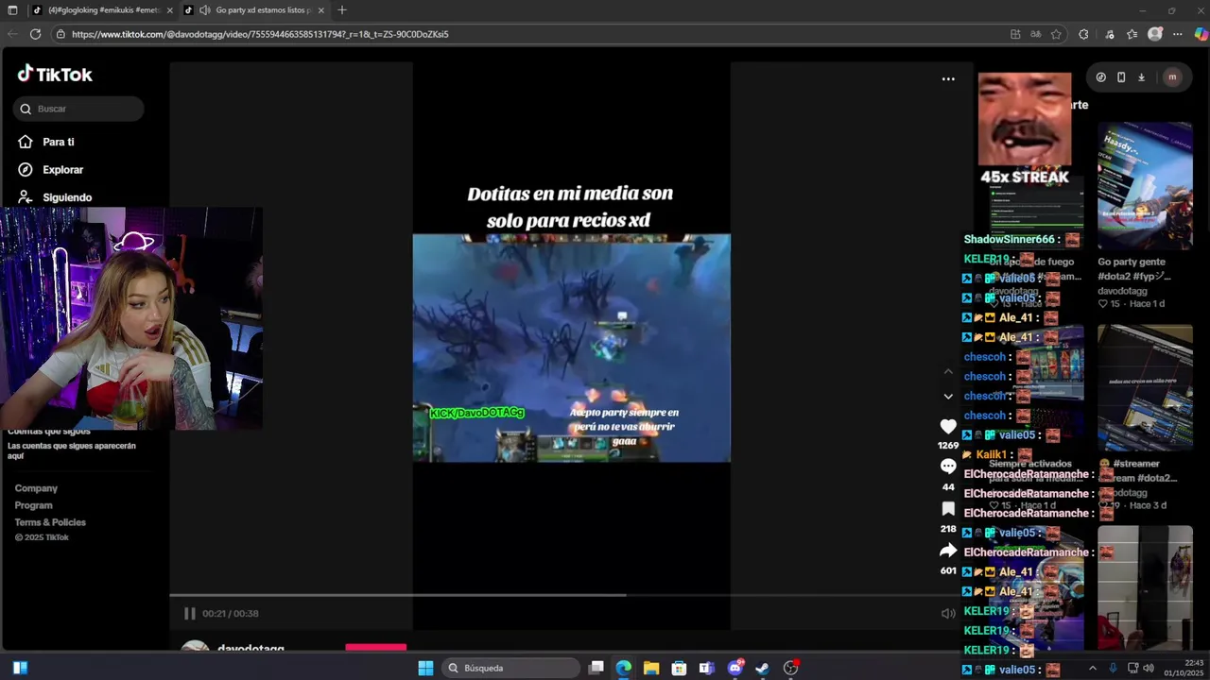Open Edge settings and more menu
Image resolution: width=1210 pixels, height=680 pixels.
(1178, 34)
